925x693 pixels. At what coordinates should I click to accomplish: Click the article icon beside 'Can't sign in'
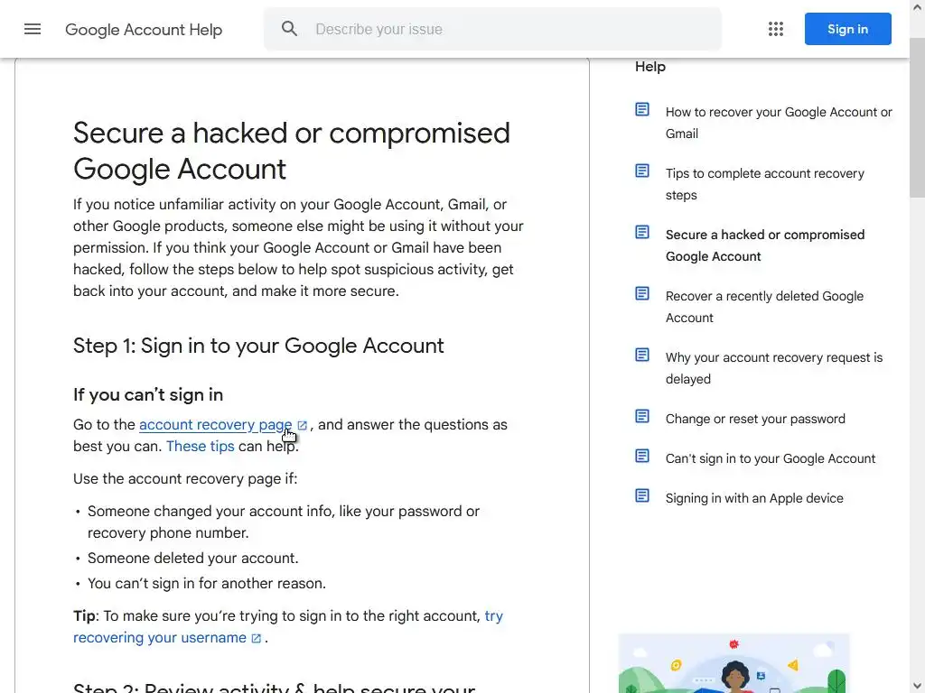[642, 456]
